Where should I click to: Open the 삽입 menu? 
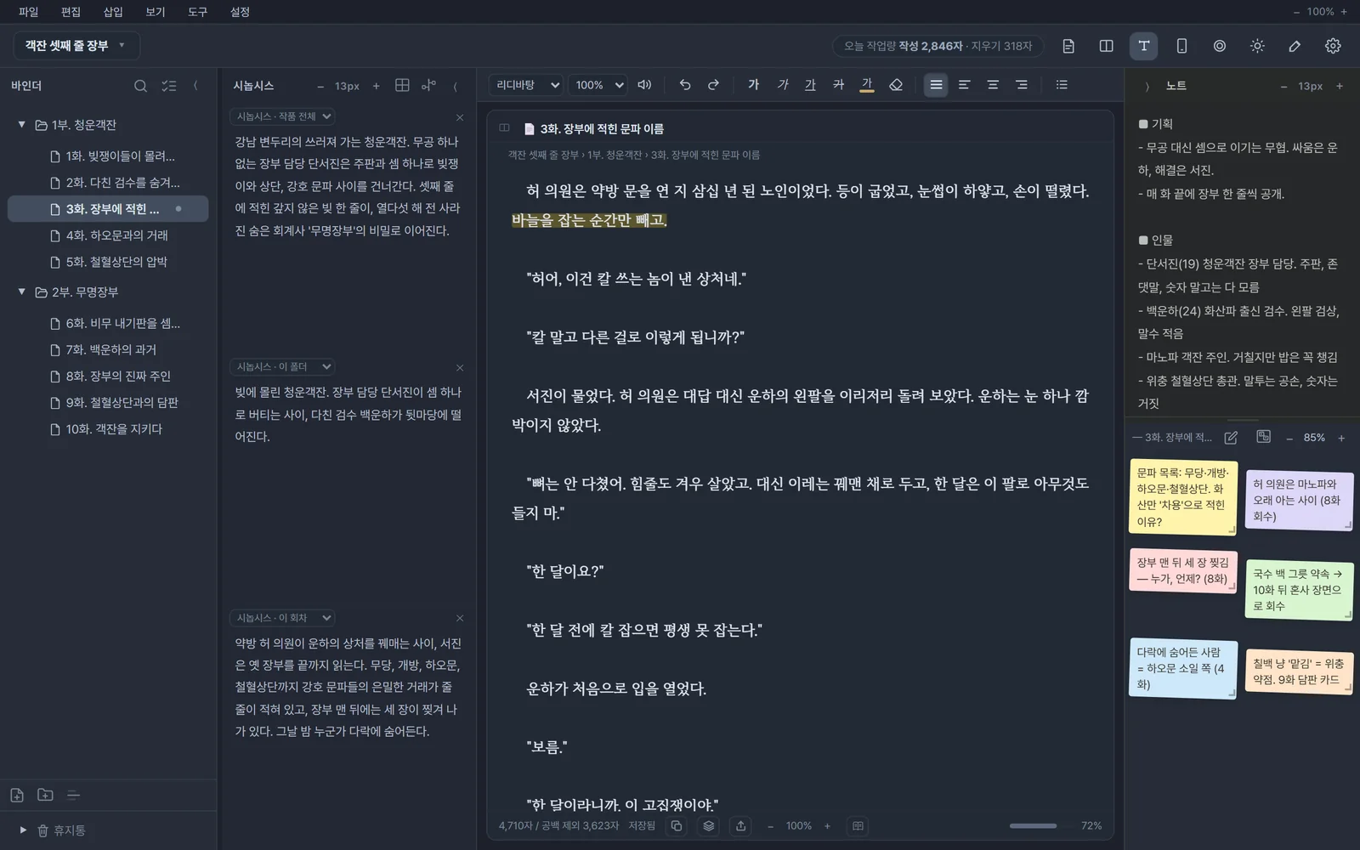(113, 12)
